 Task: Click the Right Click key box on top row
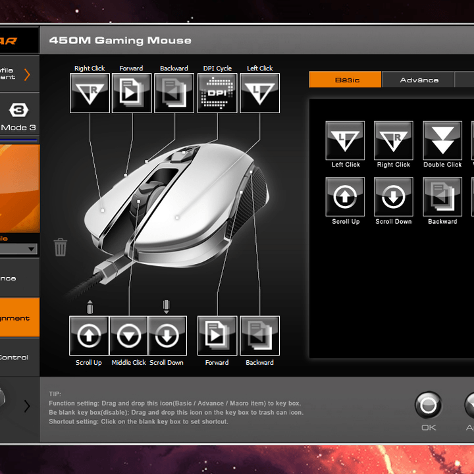tap(90, 93)
